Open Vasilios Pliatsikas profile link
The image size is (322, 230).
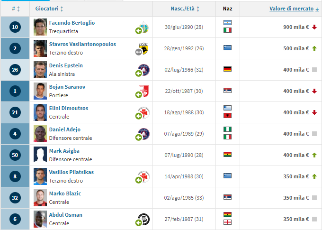[71, 172]
